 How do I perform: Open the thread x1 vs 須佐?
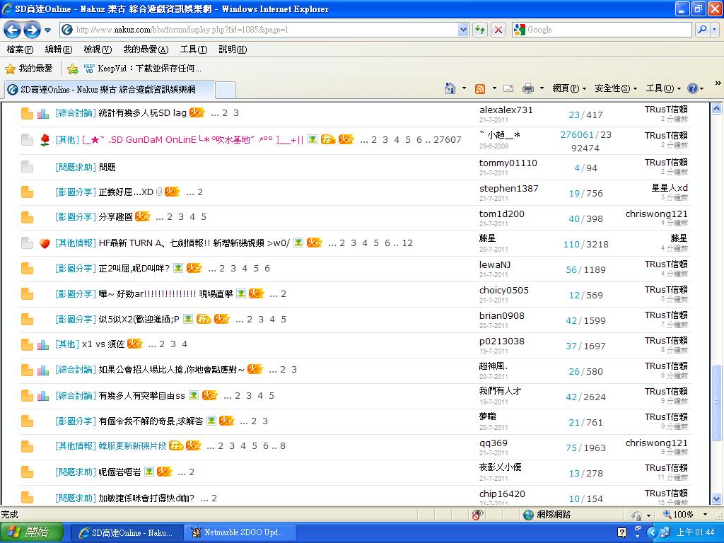[103, 344]
